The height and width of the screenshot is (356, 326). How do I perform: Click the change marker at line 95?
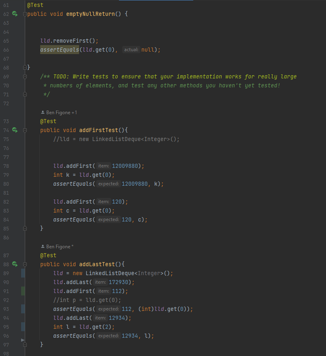[23, 327]
